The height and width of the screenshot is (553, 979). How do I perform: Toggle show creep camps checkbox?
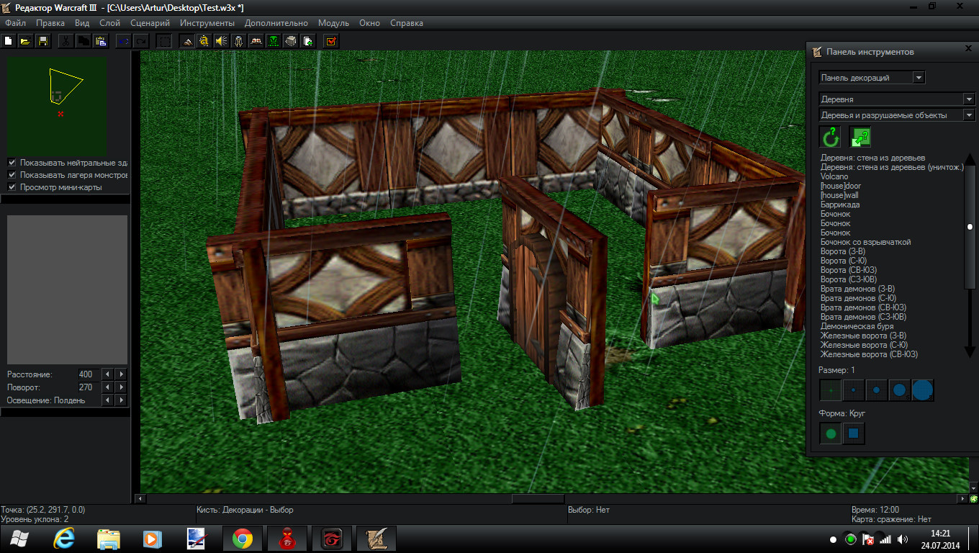(12, 175)
